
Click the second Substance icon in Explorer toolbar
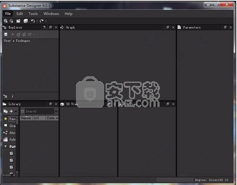tap(24, 35)
